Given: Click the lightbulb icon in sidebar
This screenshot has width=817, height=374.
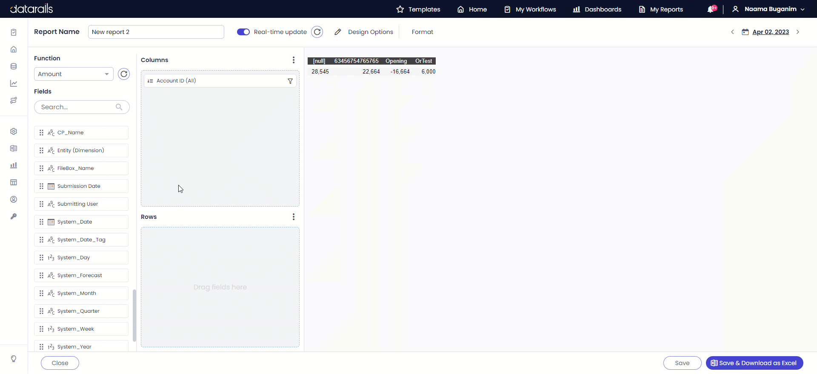Looking at the screenshot, I should click(14, 359).
